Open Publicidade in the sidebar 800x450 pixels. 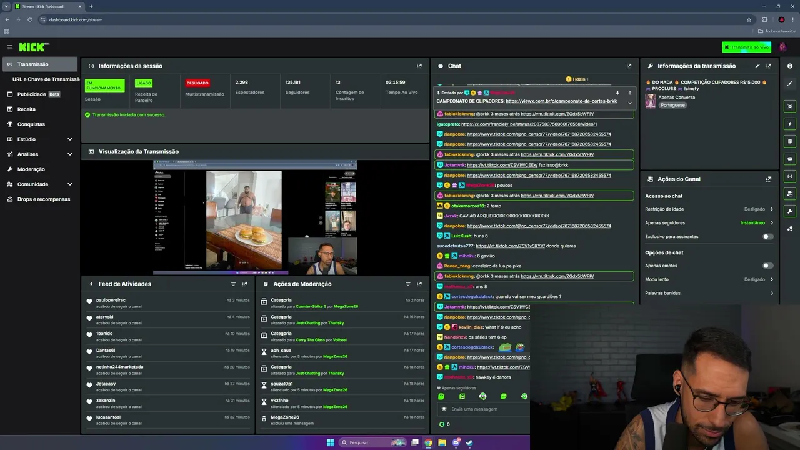pyautogui.click(x=40, y=94)
